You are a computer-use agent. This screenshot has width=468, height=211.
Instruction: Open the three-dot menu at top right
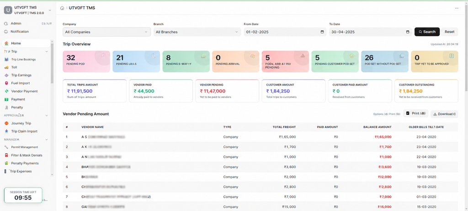point(457,8)
